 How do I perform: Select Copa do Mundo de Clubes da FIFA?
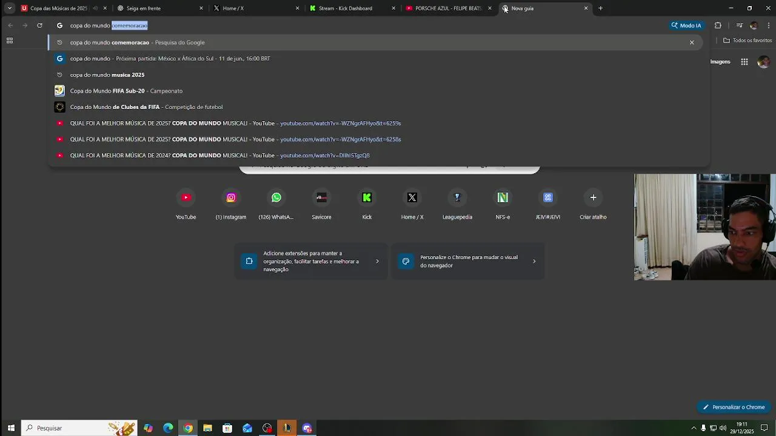point(376,107)
